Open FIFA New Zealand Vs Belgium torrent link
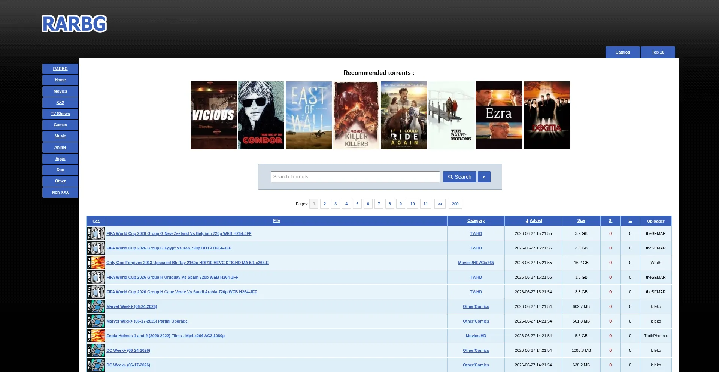719x372 pixels. [179, 233]
